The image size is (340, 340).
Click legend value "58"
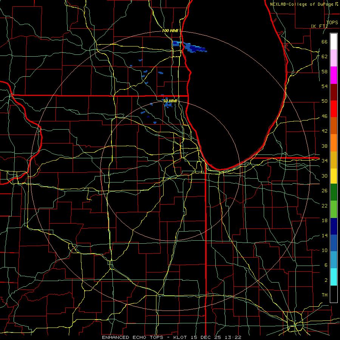325,71
